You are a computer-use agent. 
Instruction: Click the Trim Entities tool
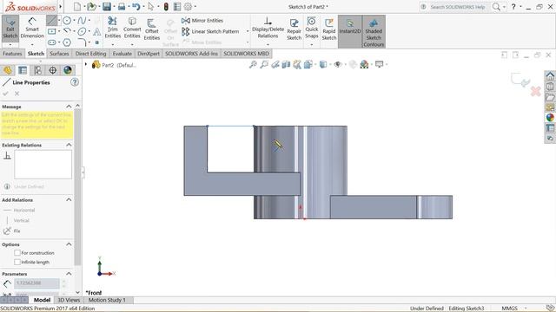112,28
